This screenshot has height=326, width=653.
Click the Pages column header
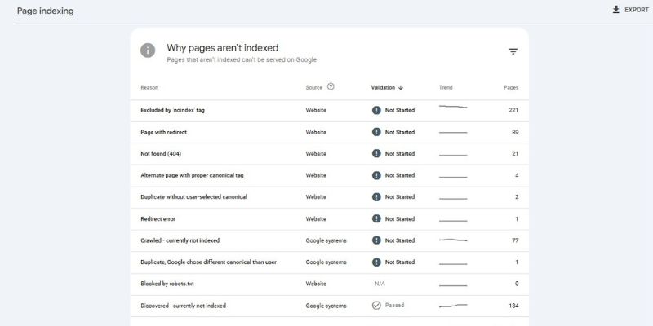(x=510, y=87)
